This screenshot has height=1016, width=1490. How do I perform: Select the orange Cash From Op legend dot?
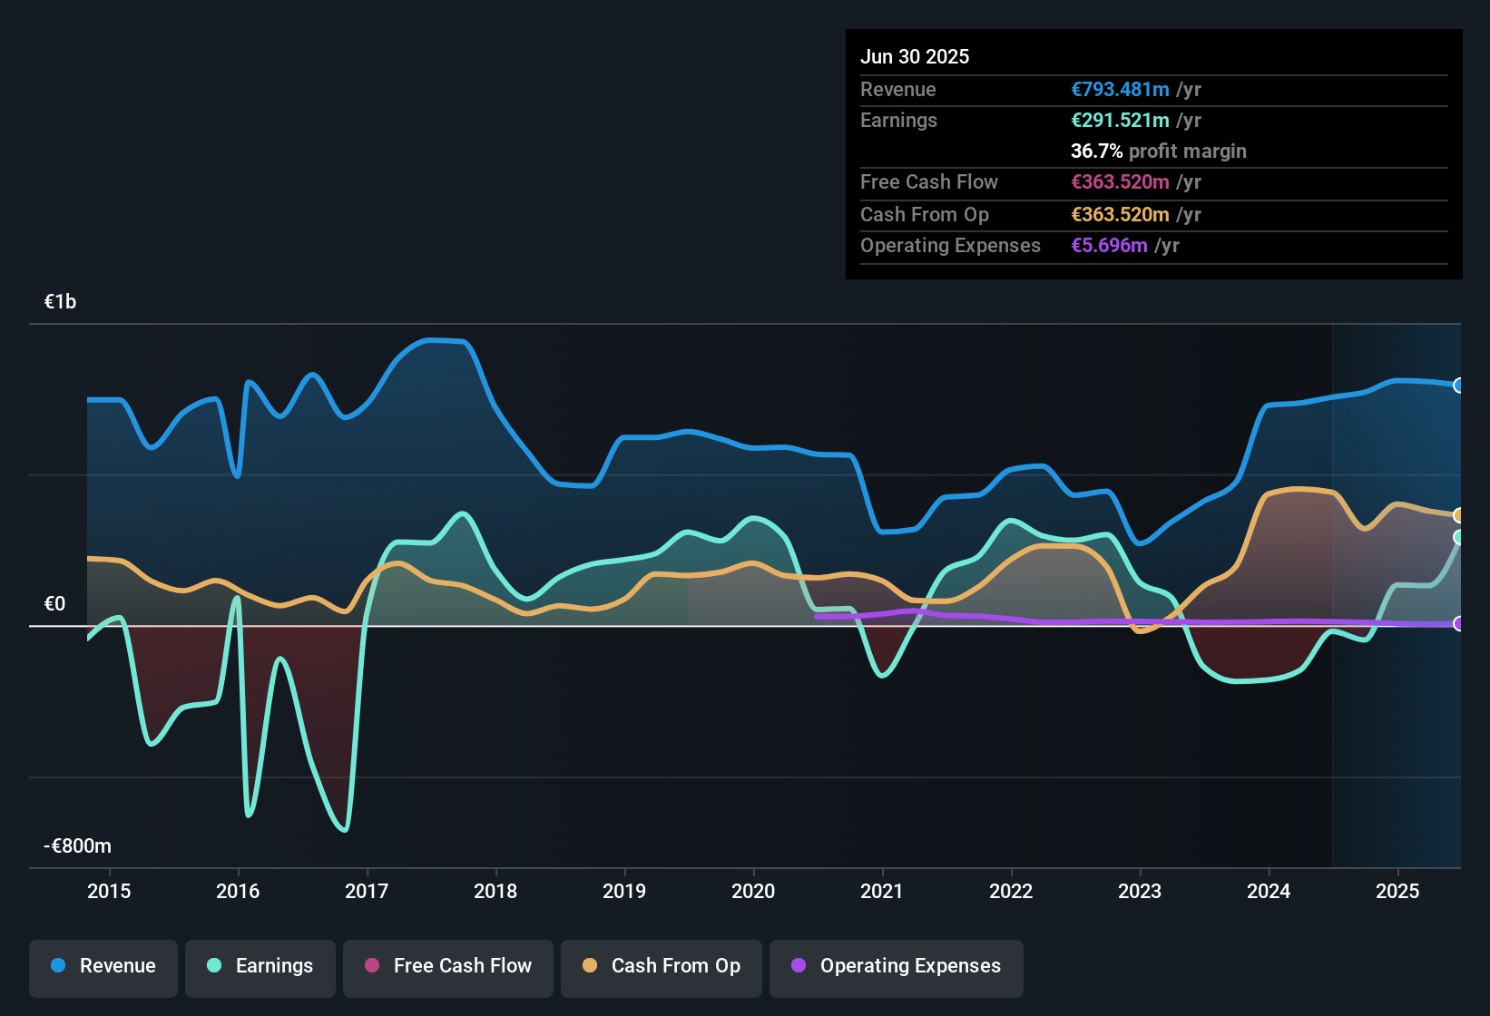[x=591, y=966]
